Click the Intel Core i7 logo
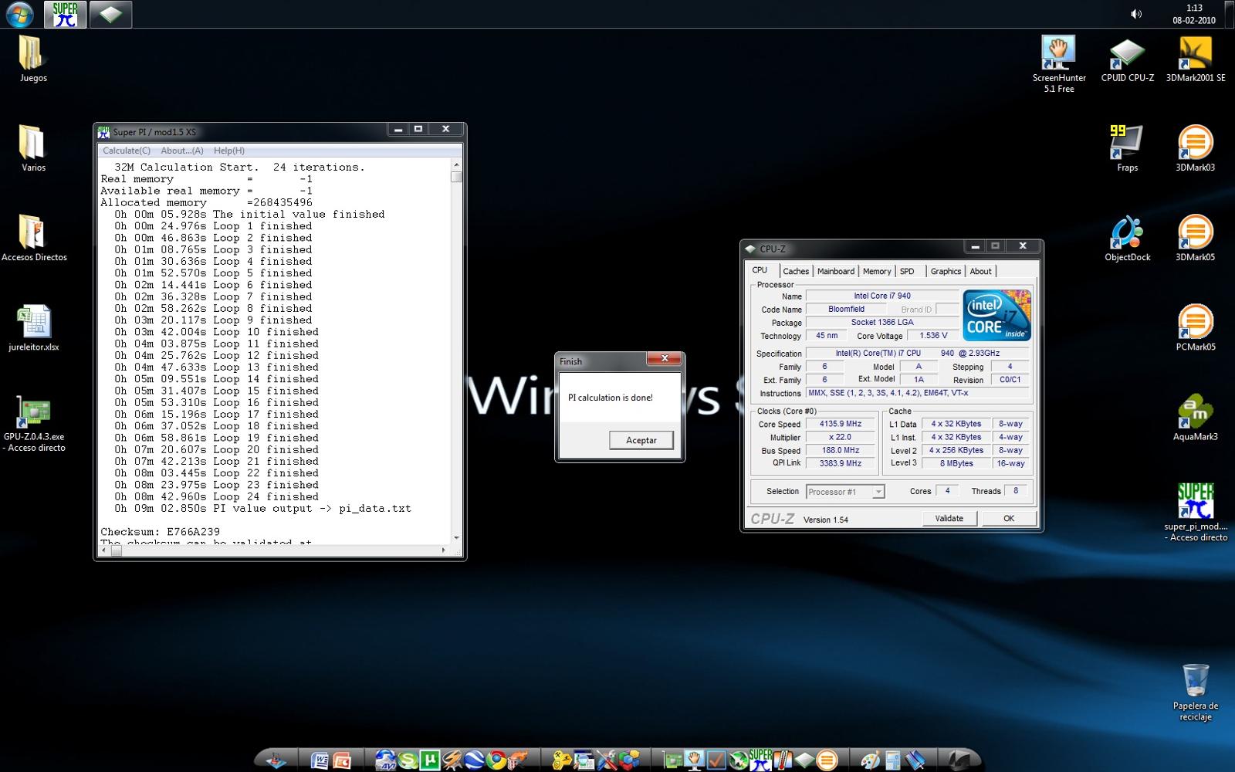 (996, 315)
